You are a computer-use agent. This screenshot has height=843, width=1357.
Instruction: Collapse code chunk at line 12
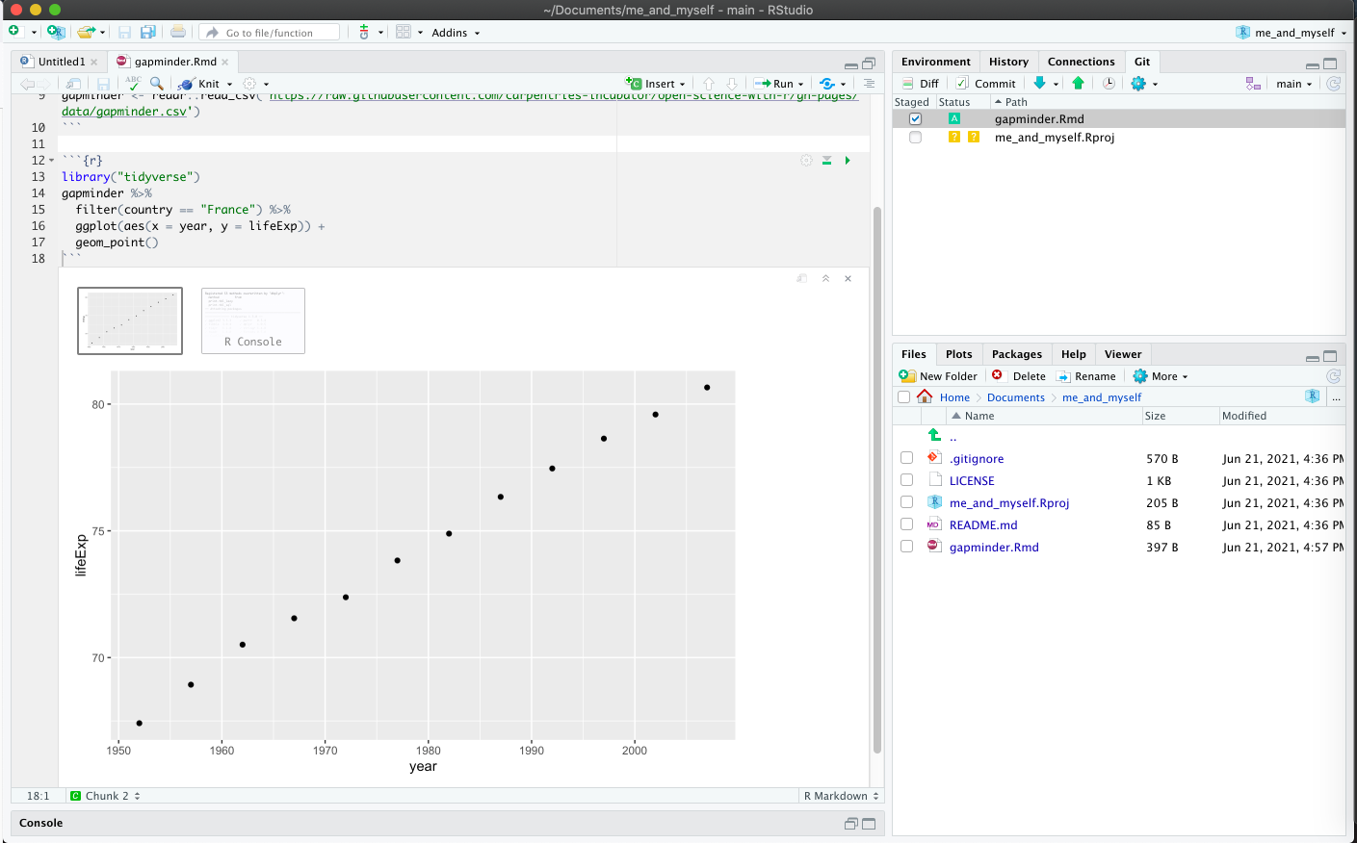coord(51,160)
